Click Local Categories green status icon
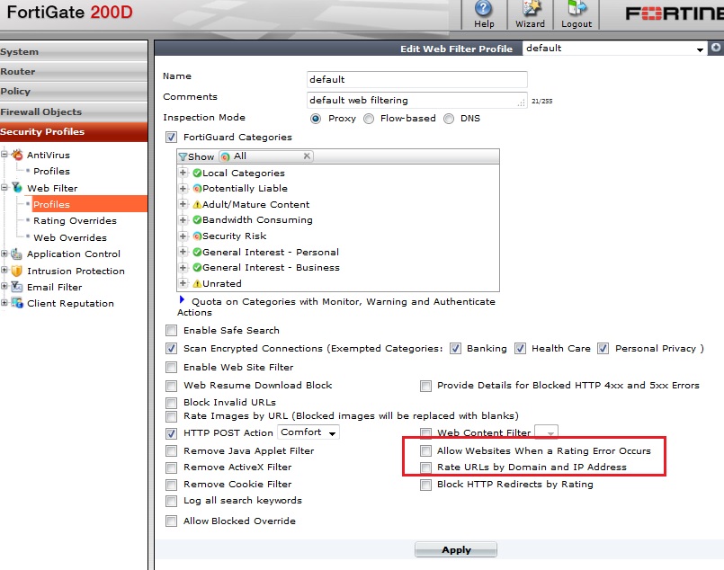This screenshot has width=724, height=570. 197,174
